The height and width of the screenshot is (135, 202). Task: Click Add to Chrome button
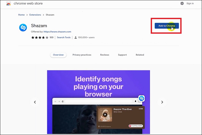coord(167,26)
